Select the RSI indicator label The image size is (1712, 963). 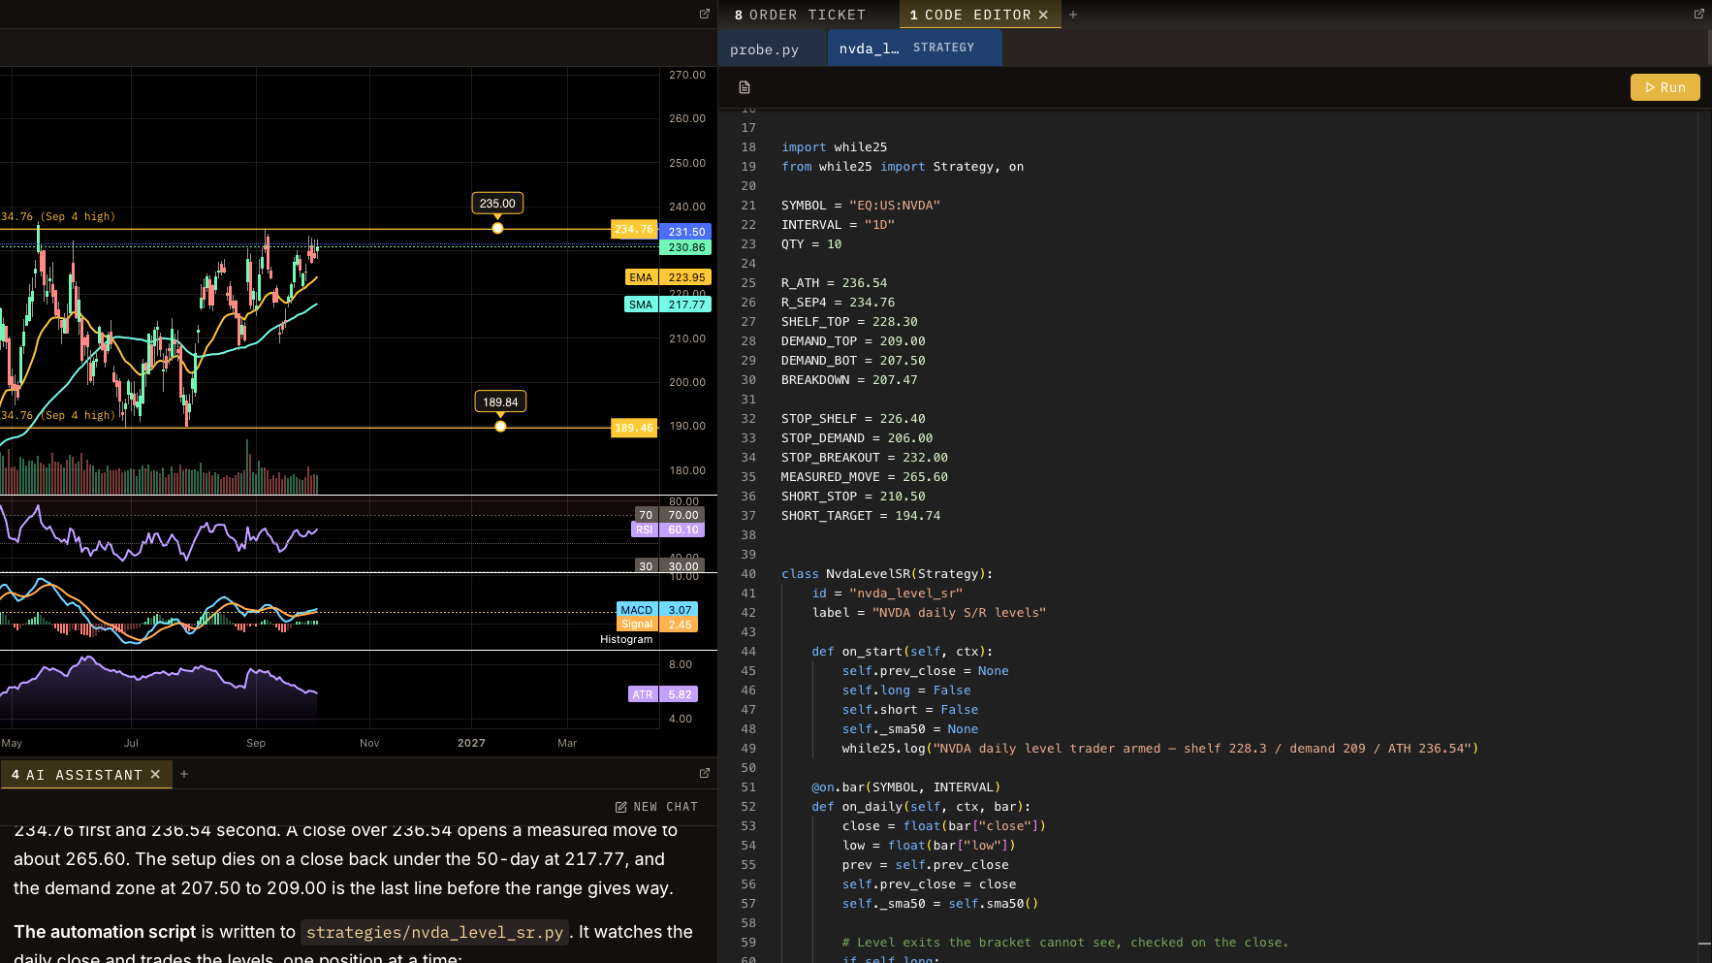645,530
